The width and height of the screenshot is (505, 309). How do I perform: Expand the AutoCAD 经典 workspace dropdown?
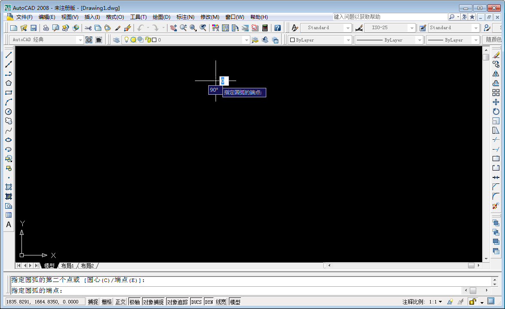pos(81,39)
